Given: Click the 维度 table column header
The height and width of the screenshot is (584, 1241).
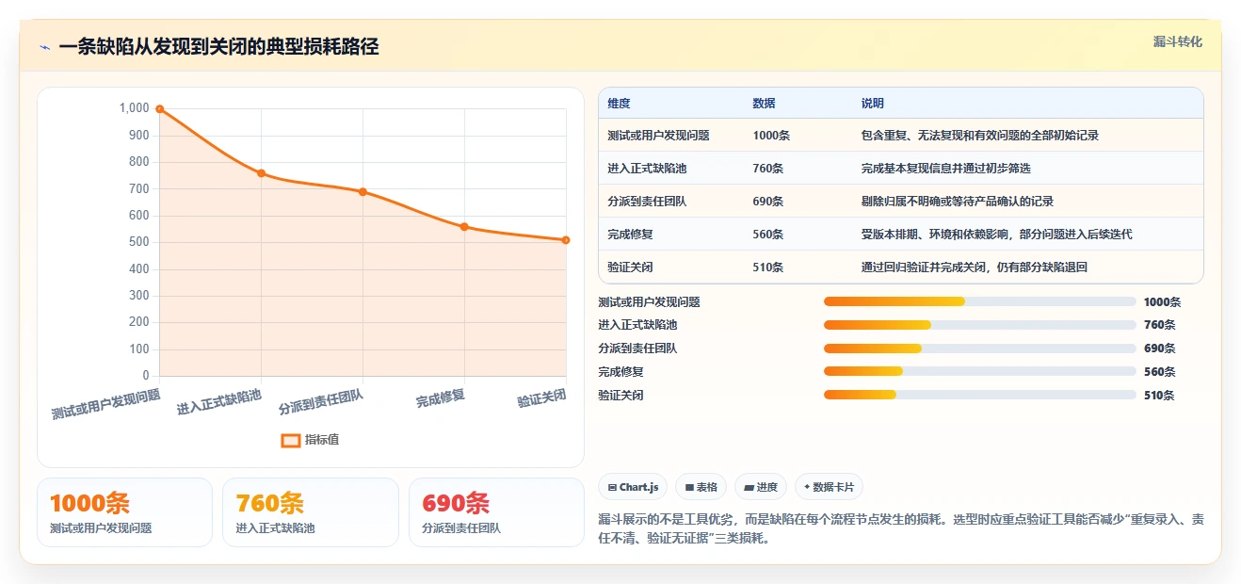Looking at the screenshot, I should point(620,104).
